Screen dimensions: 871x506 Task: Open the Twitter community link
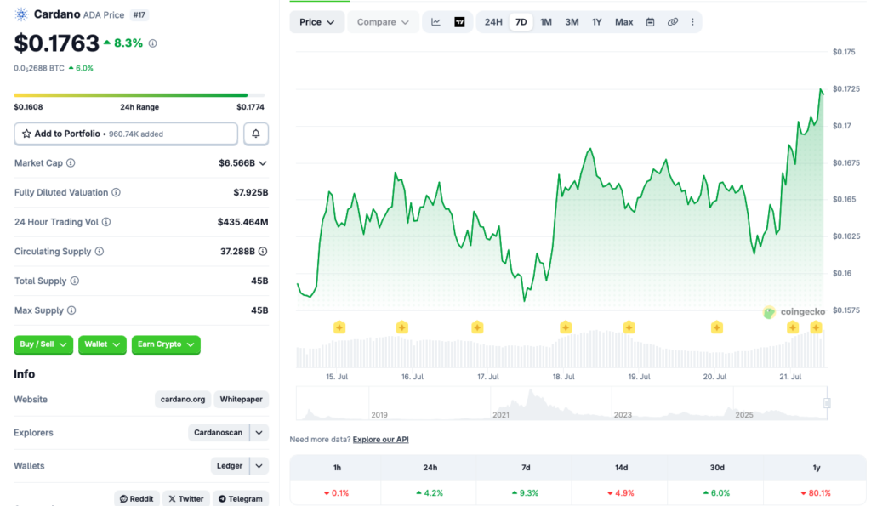point(186,499)
